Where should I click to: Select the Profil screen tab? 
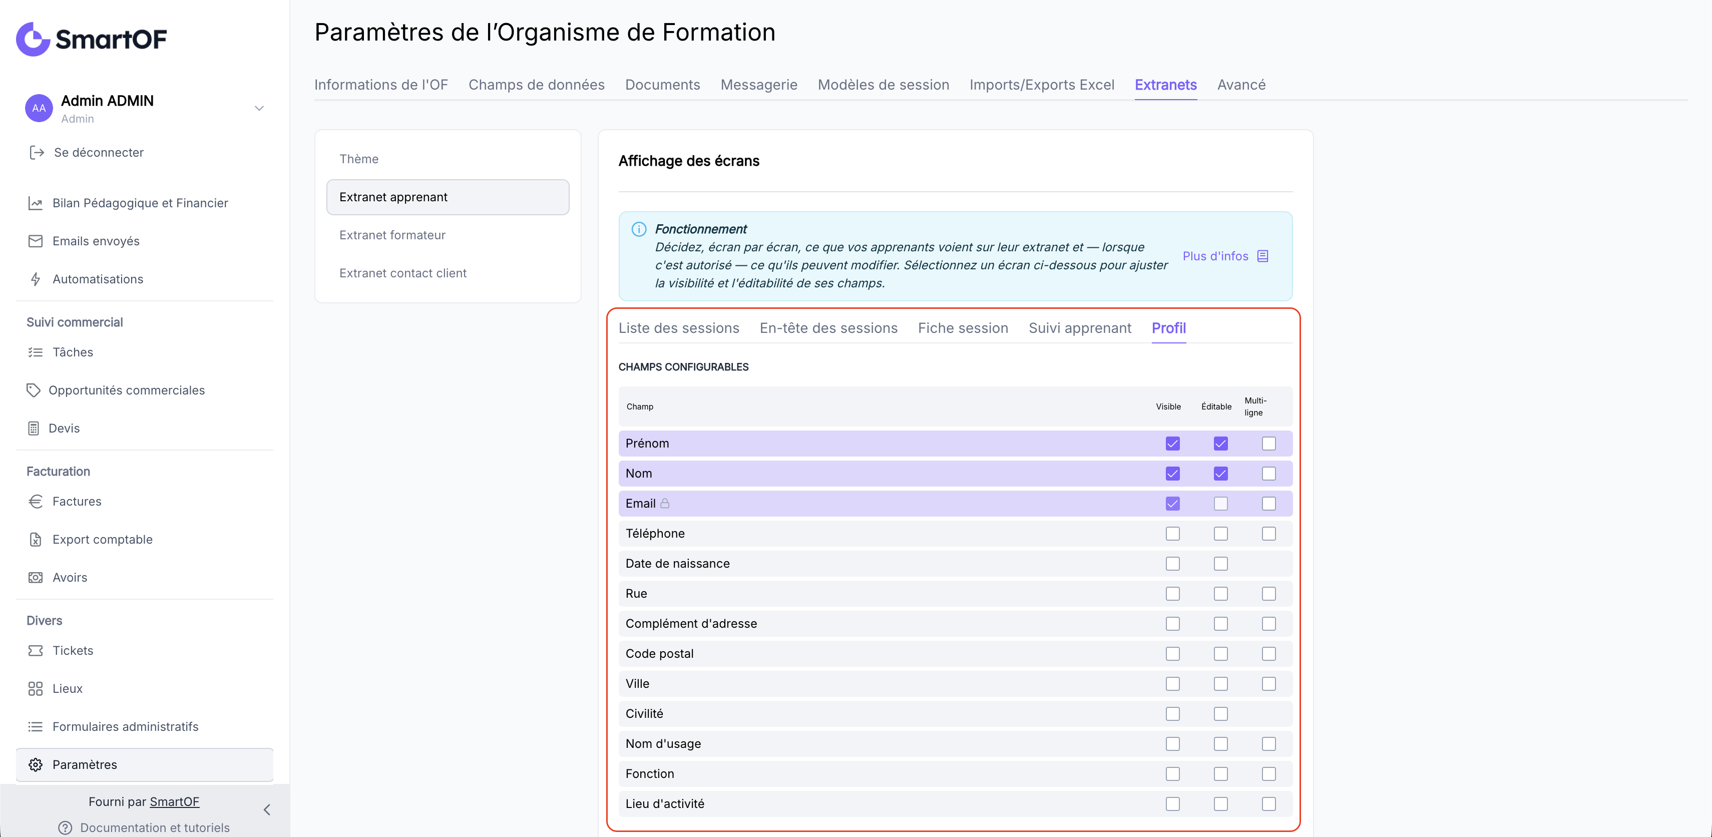pyautogui.click(x=1168, y=328)
